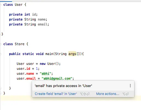Image resolution: width=141 pixels, height=110 pixels.
Task: Click the 'User' name in class User declaration
Action: click(x=19, y=5)
